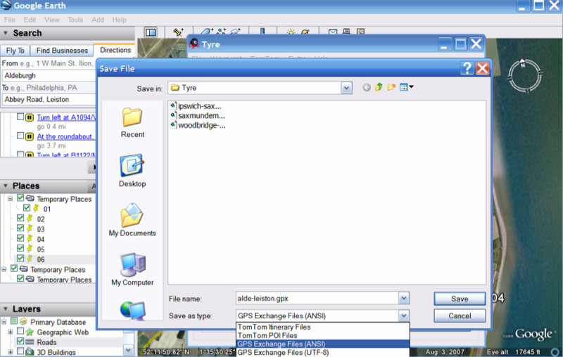Click the Add Polygon toolbar icon
Image resolution: width=563 pixels, height=357 pixels.
coord(207,32)
